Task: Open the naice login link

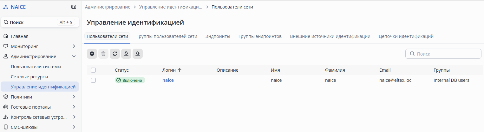Action: point(168,80)
